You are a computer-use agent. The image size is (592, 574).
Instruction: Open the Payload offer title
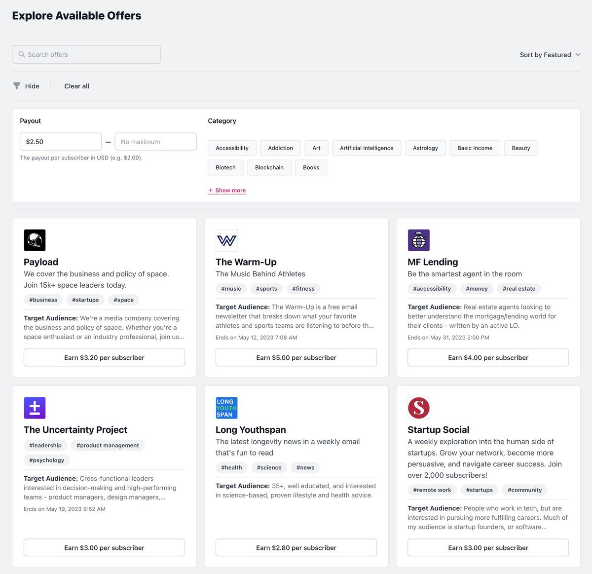41,262
